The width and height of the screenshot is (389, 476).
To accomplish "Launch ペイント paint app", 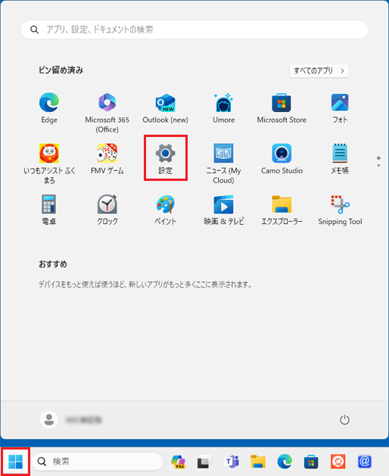I will [166, 210].
